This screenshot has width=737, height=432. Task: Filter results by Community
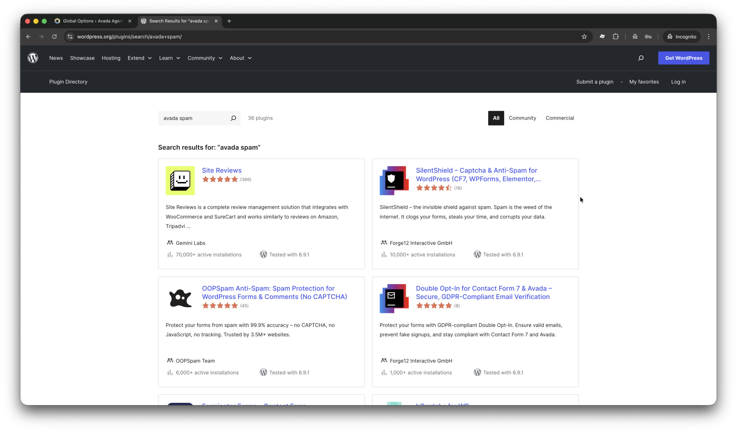[x=522, y=118]
